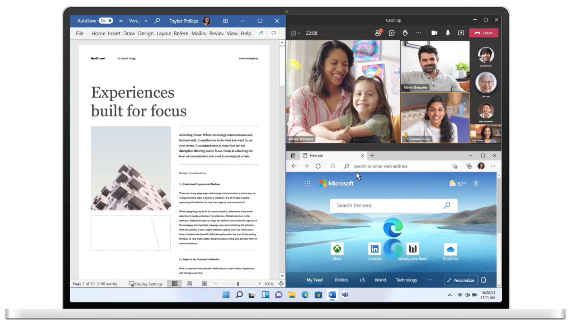Open Settings and more menu in Edge
The width and height of the screenshot is (570, 320).
[x=493, y=166]
